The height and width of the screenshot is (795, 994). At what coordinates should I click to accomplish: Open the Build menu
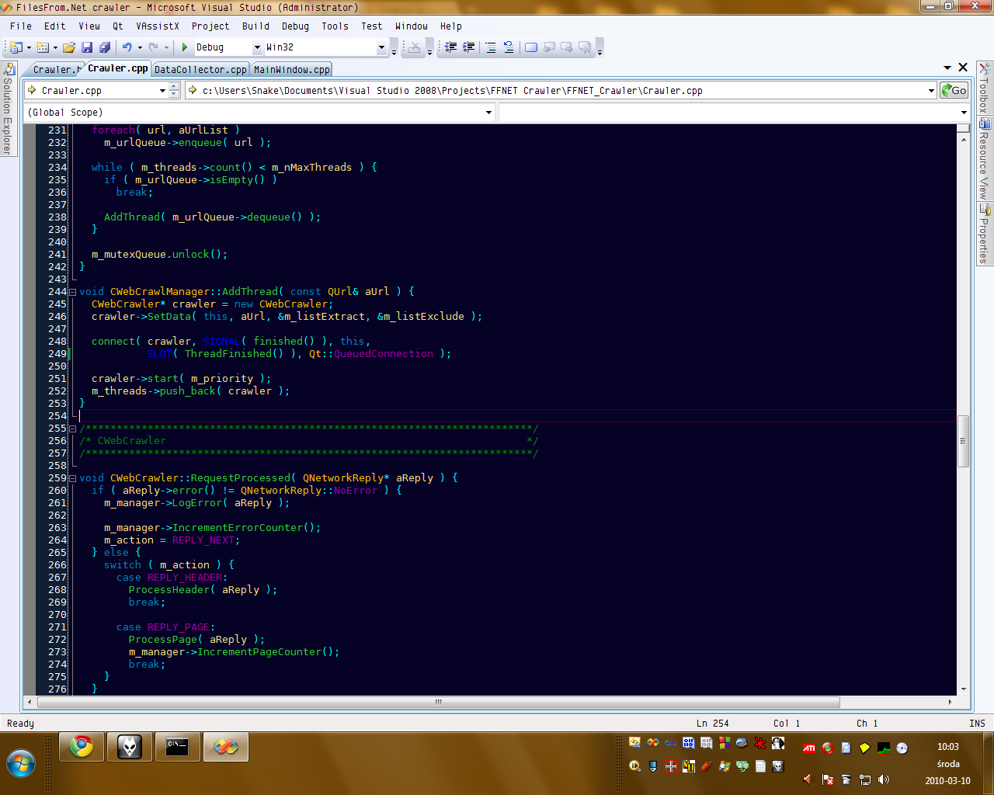[x=255, y=26]
